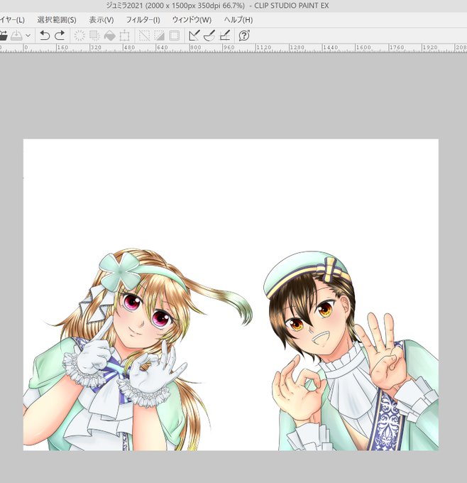Click the Fill paint bucket icon
467x483 pixels.
[x=109, y=36]
